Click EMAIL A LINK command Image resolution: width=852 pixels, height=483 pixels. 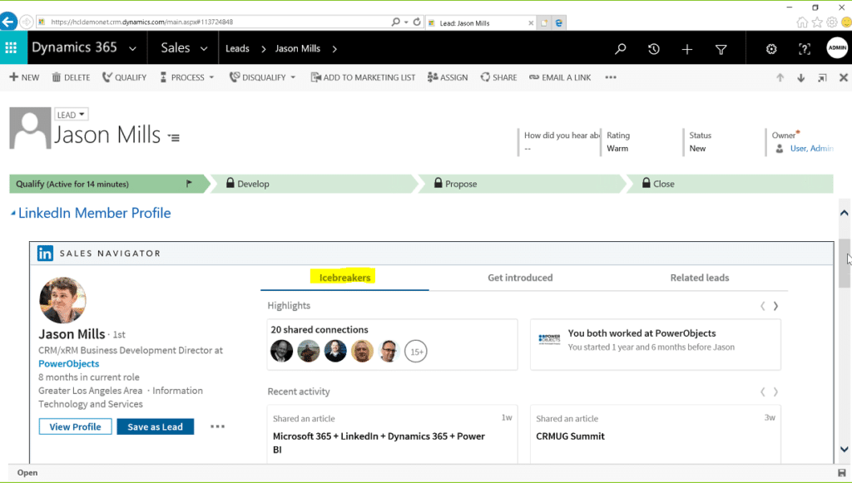click(x=560, y=77)
